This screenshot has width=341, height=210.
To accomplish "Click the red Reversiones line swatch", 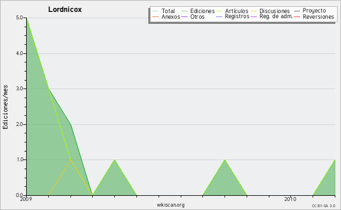I will pos(297,16).
